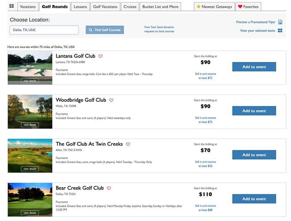Favorite The Golf Club At Twin Creeks
This screenshot has width=291, height=221.
pyautogui.click(x=128, y=144)
